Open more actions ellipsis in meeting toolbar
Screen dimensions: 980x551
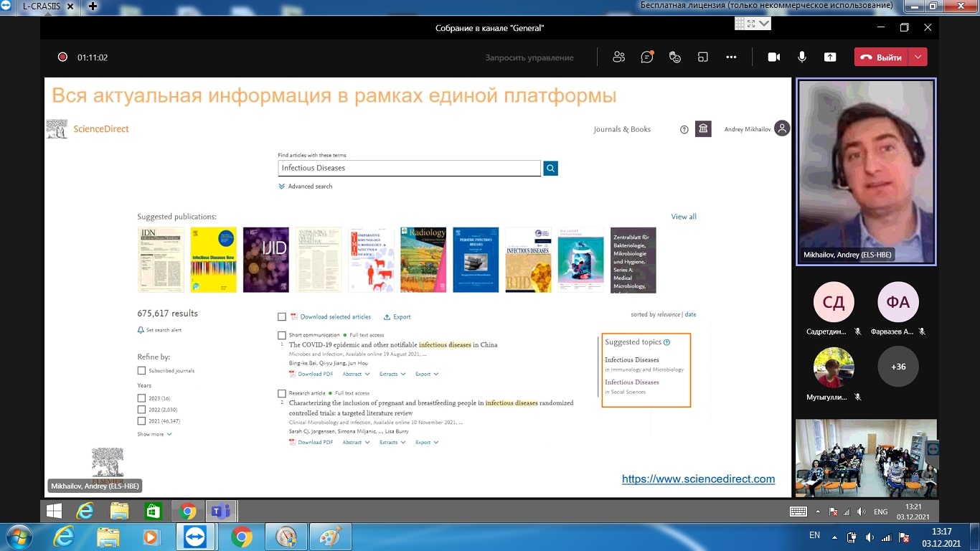click(731, 57)
